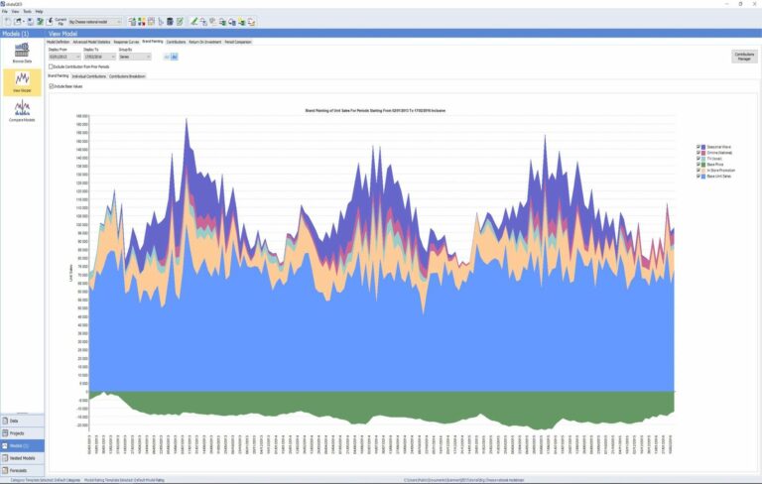Open the Forecasts navigation section
762x484 pixels.
click(23, 470)
